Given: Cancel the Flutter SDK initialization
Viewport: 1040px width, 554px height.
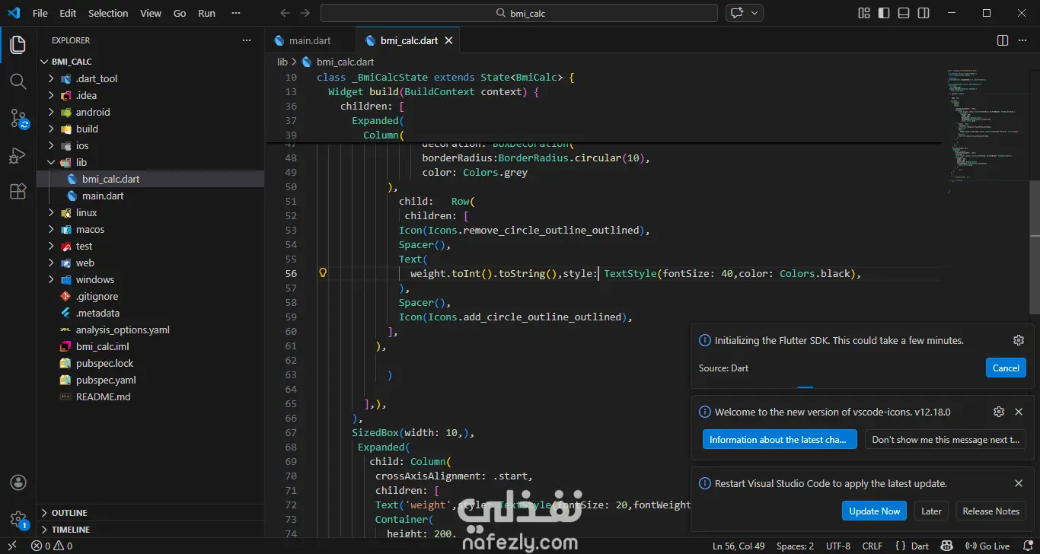Looking at the screenshot, I should tap(1006, 368).
